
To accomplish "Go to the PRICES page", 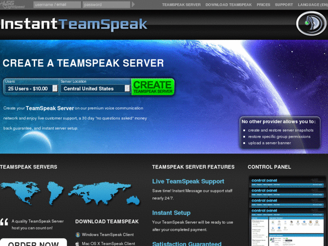I will 263,5.
